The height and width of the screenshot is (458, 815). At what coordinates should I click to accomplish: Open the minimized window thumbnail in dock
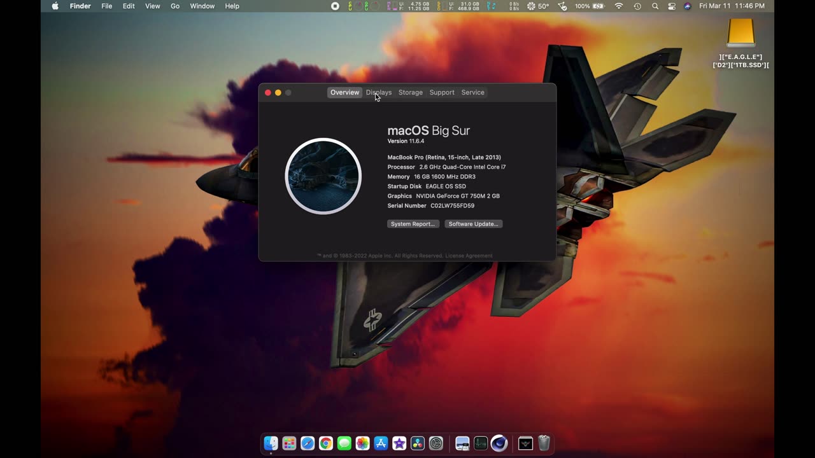pos(525,443)
